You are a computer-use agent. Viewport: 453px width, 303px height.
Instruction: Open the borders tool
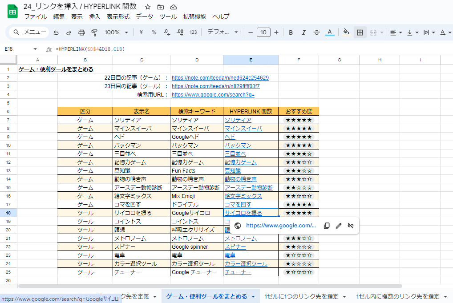click(x=360, y=32)
